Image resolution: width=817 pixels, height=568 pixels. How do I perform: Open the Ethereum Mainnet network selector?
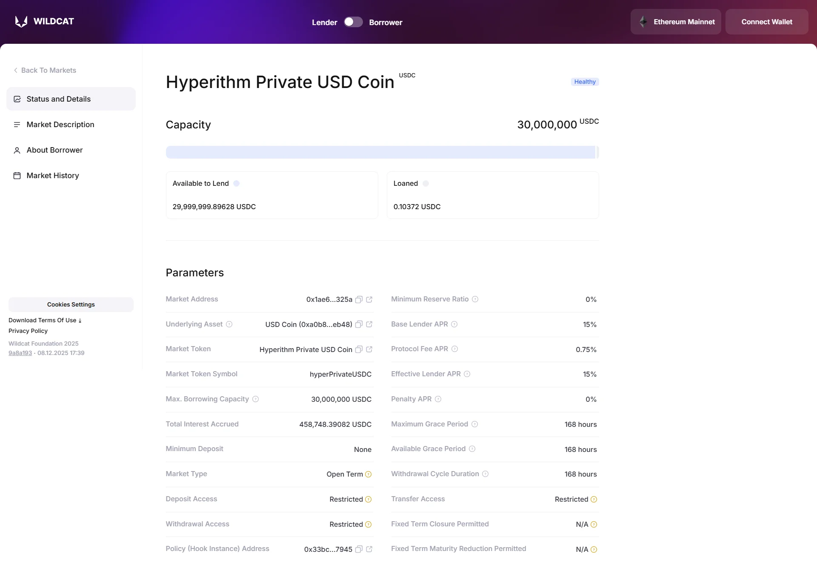pyautogui.click(x=675, y=22)
